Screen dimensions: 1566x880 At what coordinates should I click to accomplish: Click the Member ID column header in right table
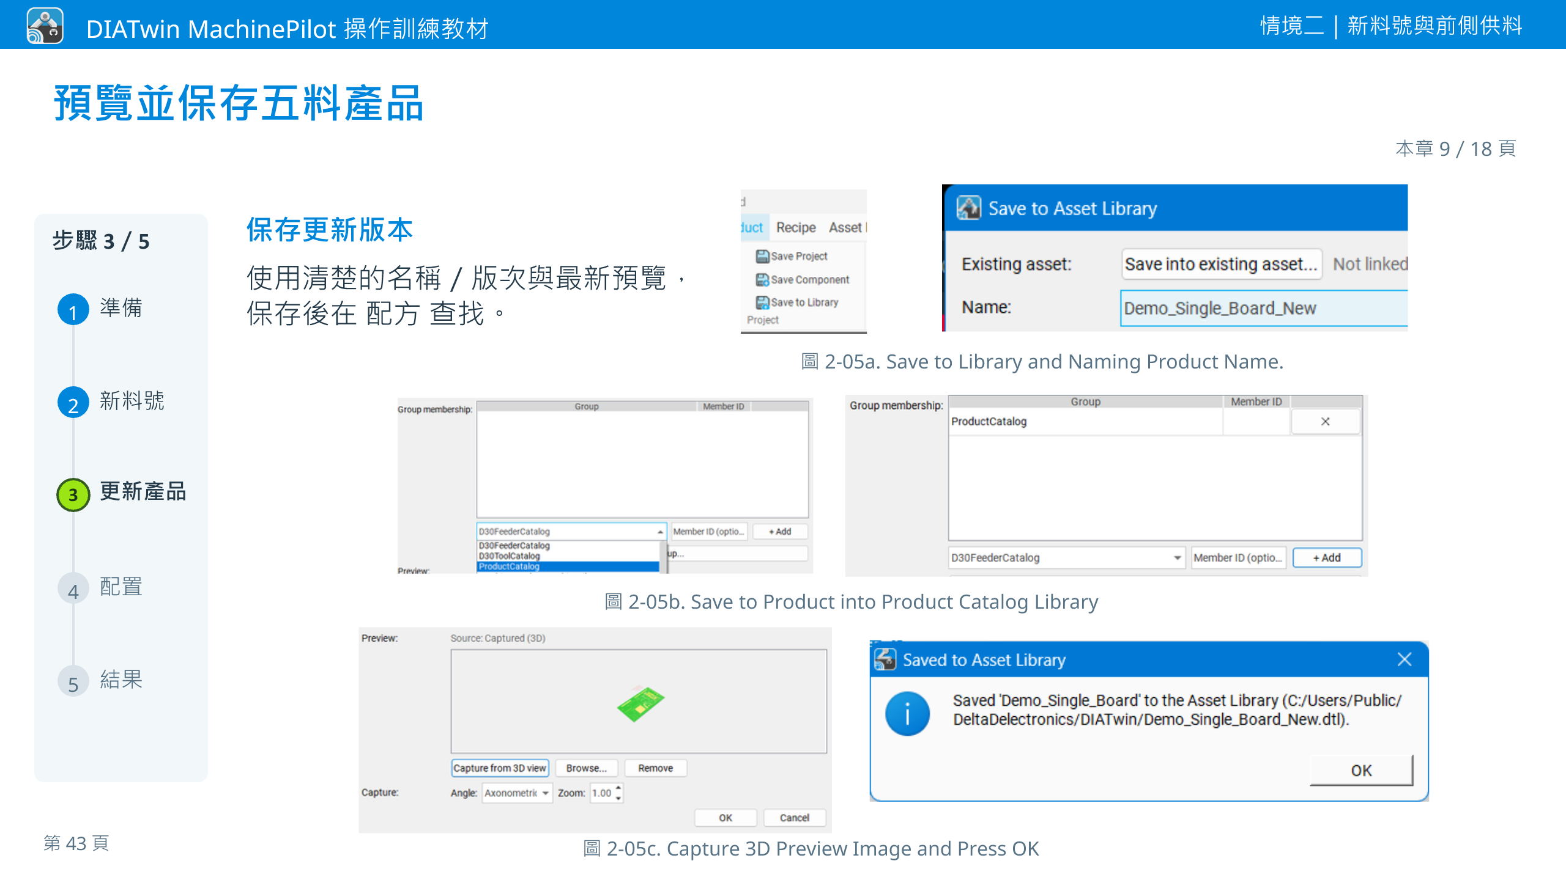pyautogui.click(x=1256, y=402)
